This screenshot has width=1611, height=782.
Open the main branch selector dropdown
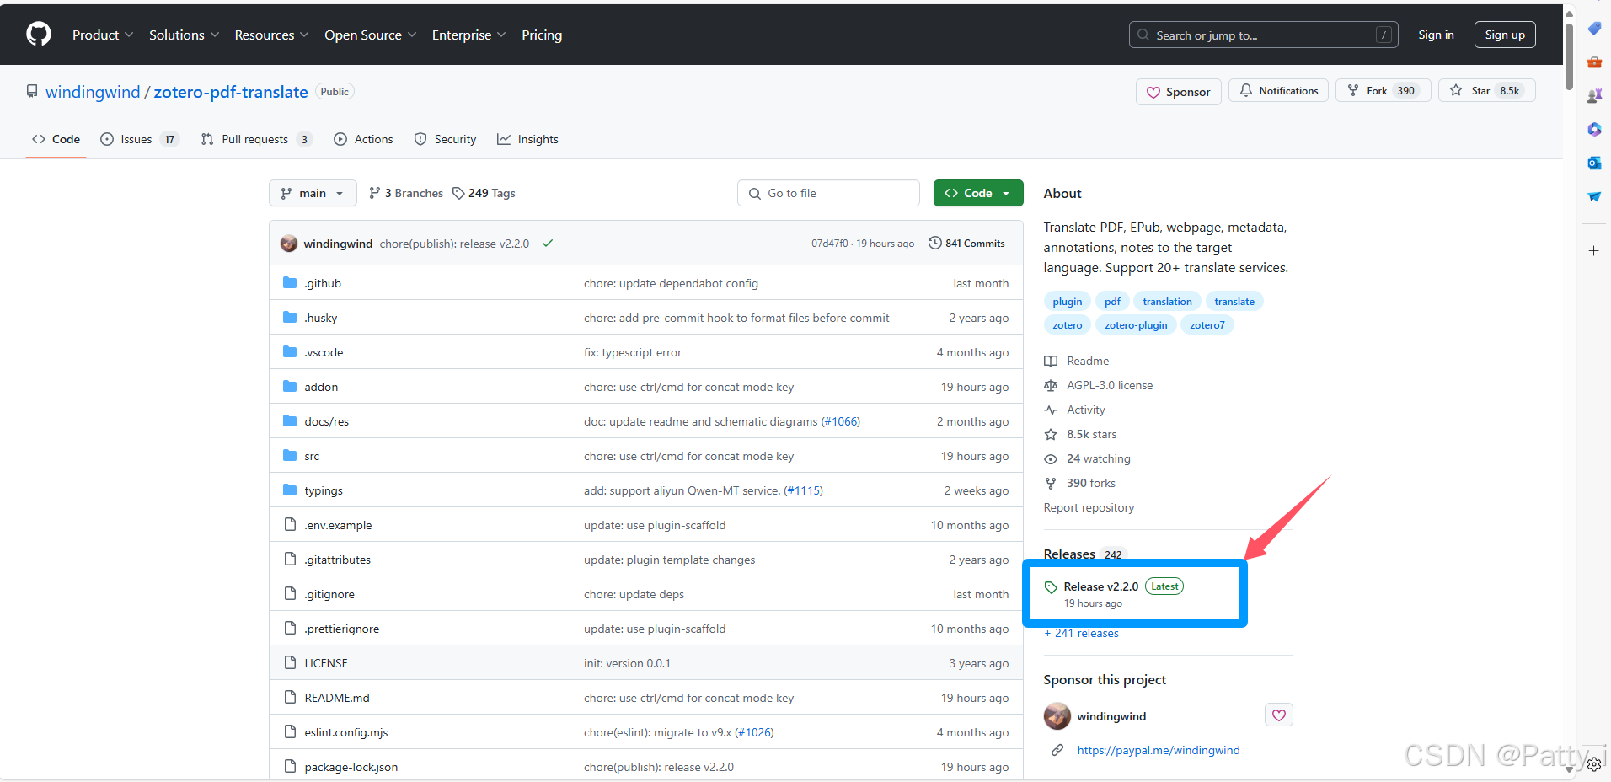[x=313, y=193]
